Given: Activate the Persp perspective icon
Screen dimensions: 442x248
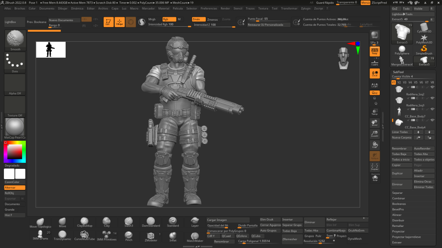Looking at the screenshot, I should pyautogui.click(x=375, y=52).
